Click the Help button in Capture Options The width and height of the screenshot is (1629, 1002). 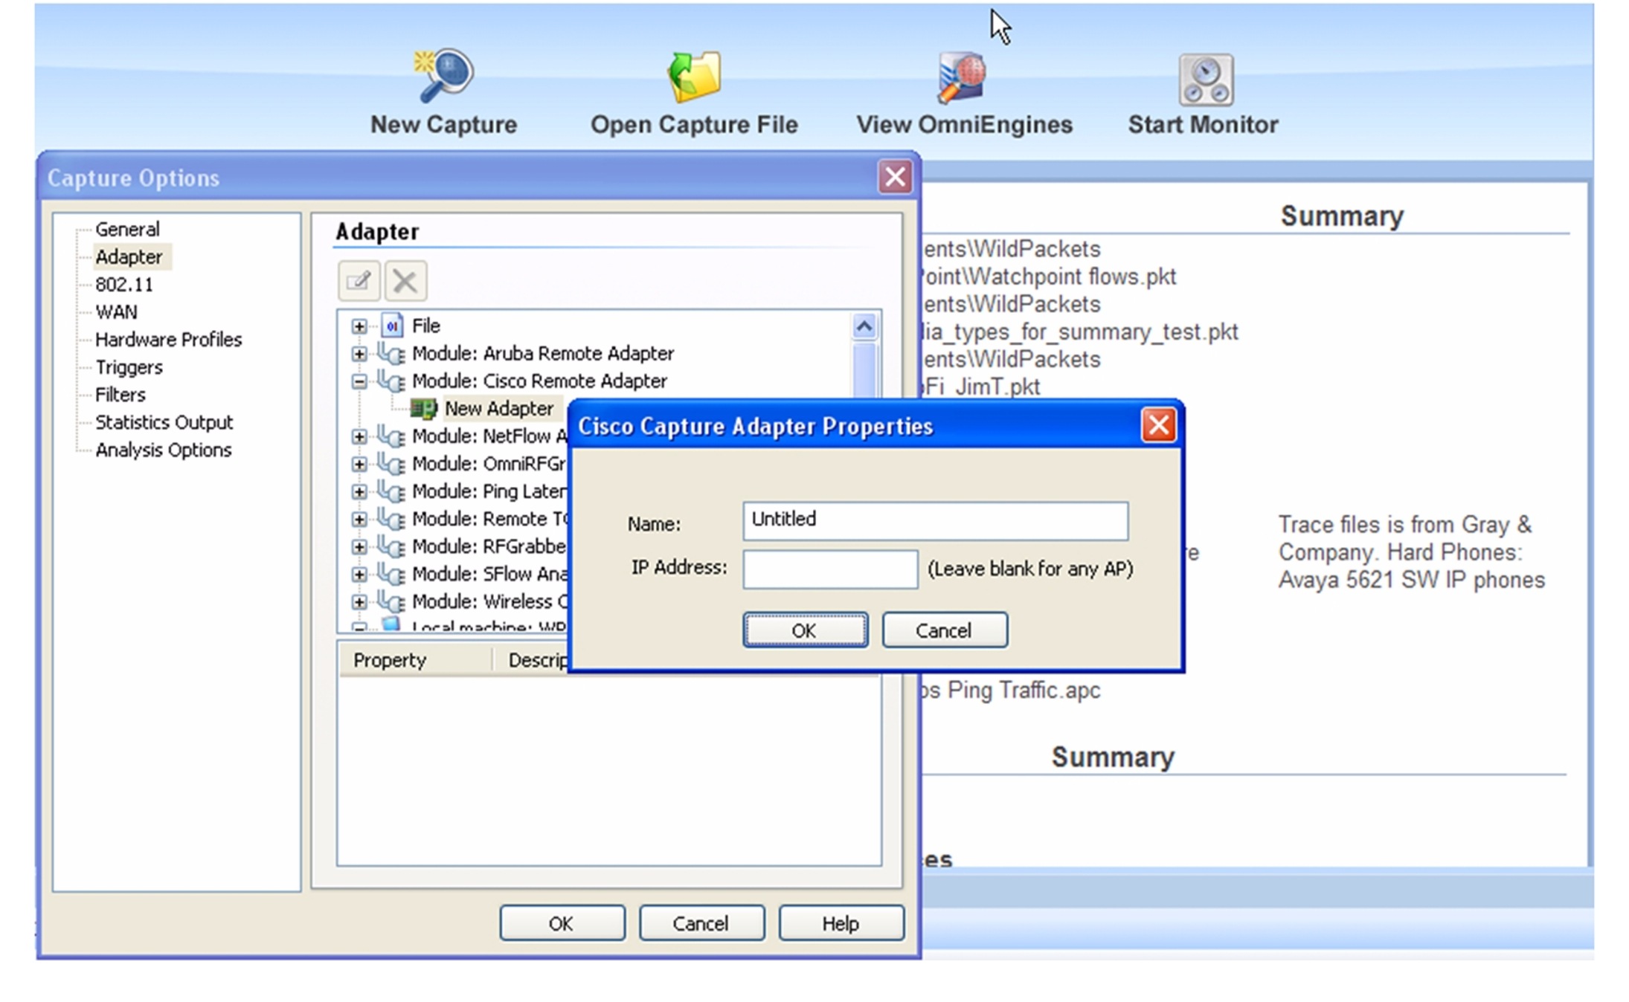click(841, 923)
